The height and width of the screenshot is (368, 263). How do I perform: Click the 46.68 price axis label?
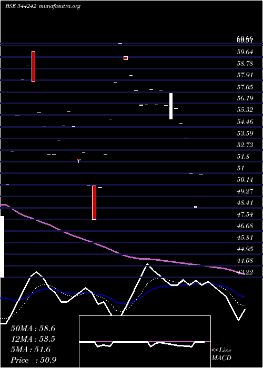point(245,226)
